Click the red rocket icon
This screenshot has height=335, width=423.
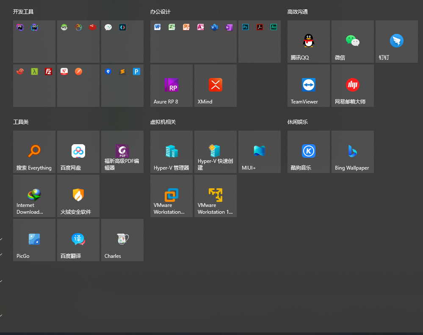[64, 71]
